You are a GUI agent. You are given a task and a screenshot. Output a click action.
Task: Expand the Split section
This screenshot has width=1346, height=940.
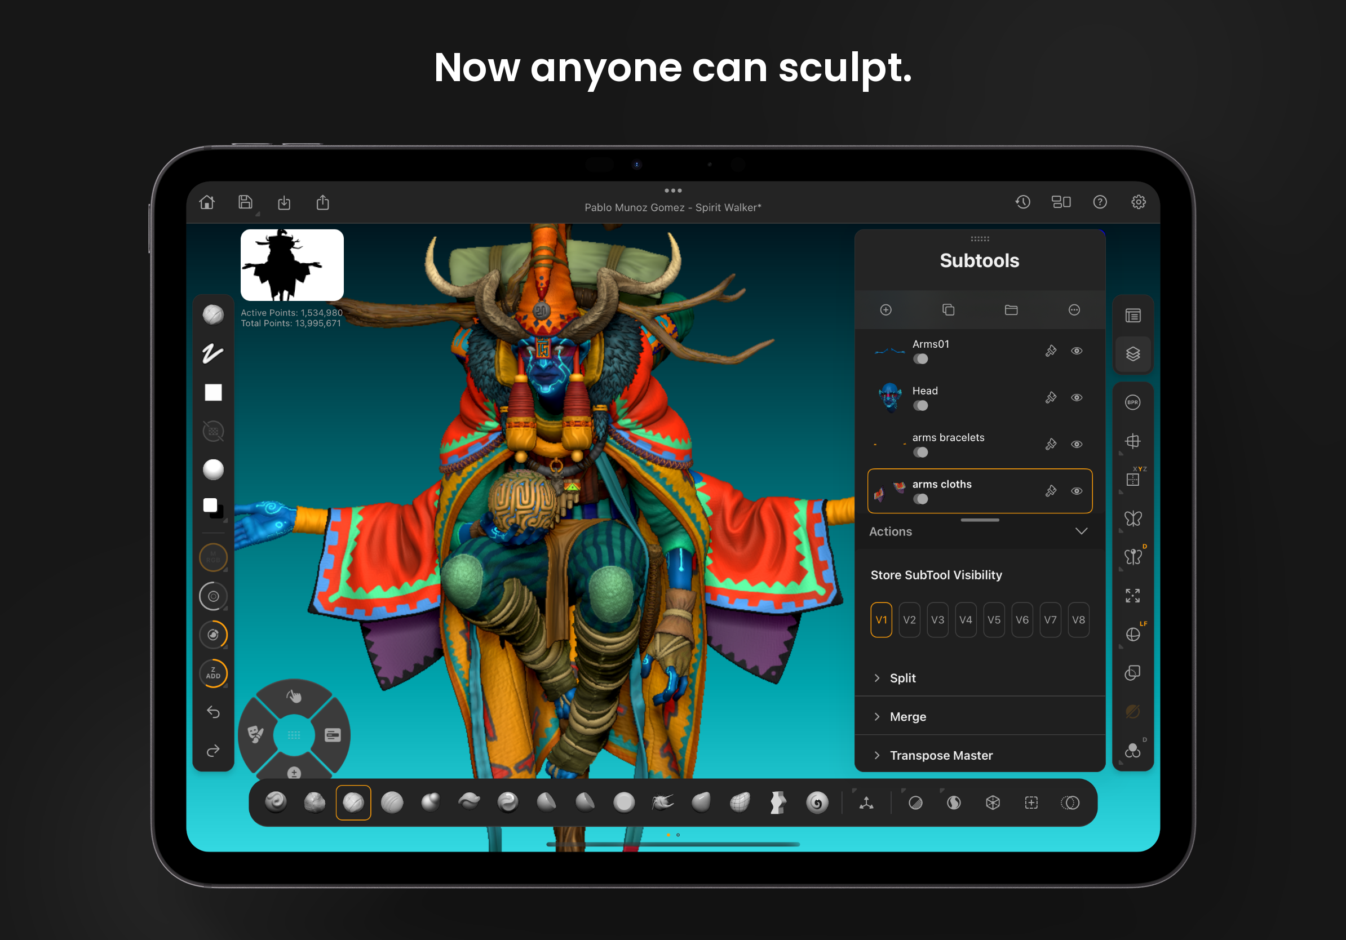click(980, 678)
